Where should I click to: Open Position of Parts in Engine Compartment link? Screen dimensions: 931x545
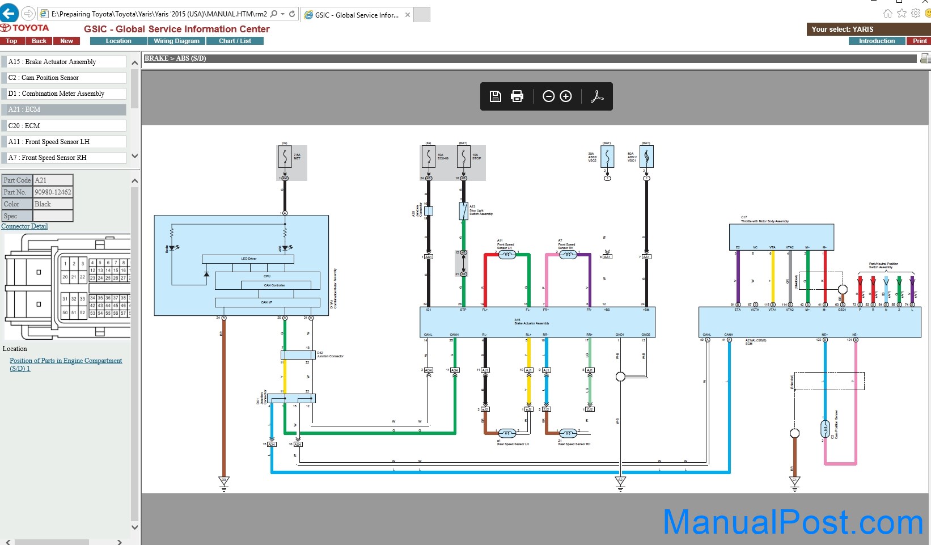pos(66,364)
